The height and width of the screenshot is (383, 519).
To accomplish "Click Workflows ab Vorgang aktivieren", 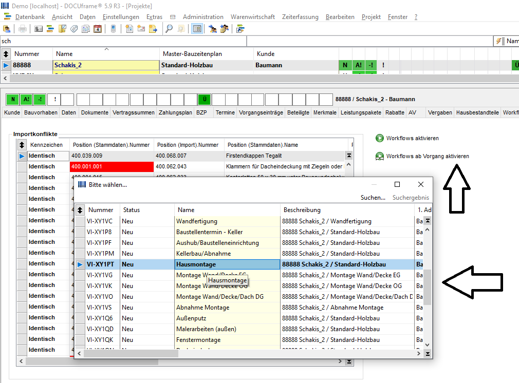I will click(x=428, y=156).
